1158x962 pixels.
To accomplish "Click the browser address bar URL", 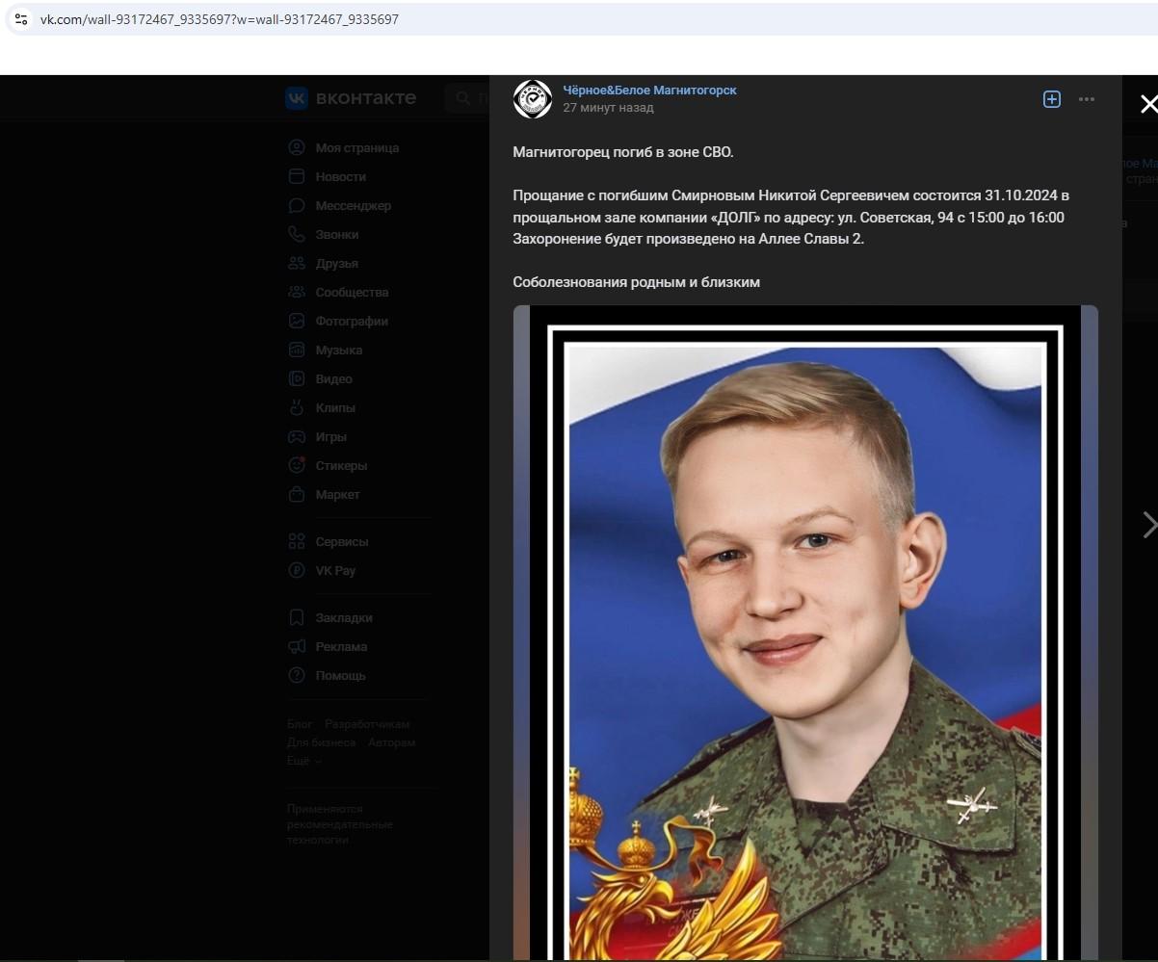I will click(x=219, y=19).
